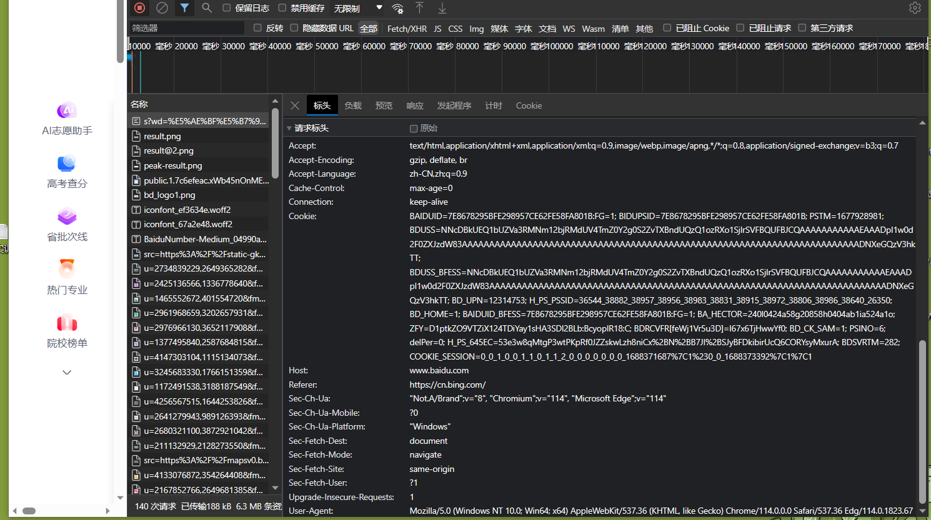The height and width of the screenshot is (520, 931).
Task: Open network conditions wifi icon
Action: click(397, 8)
